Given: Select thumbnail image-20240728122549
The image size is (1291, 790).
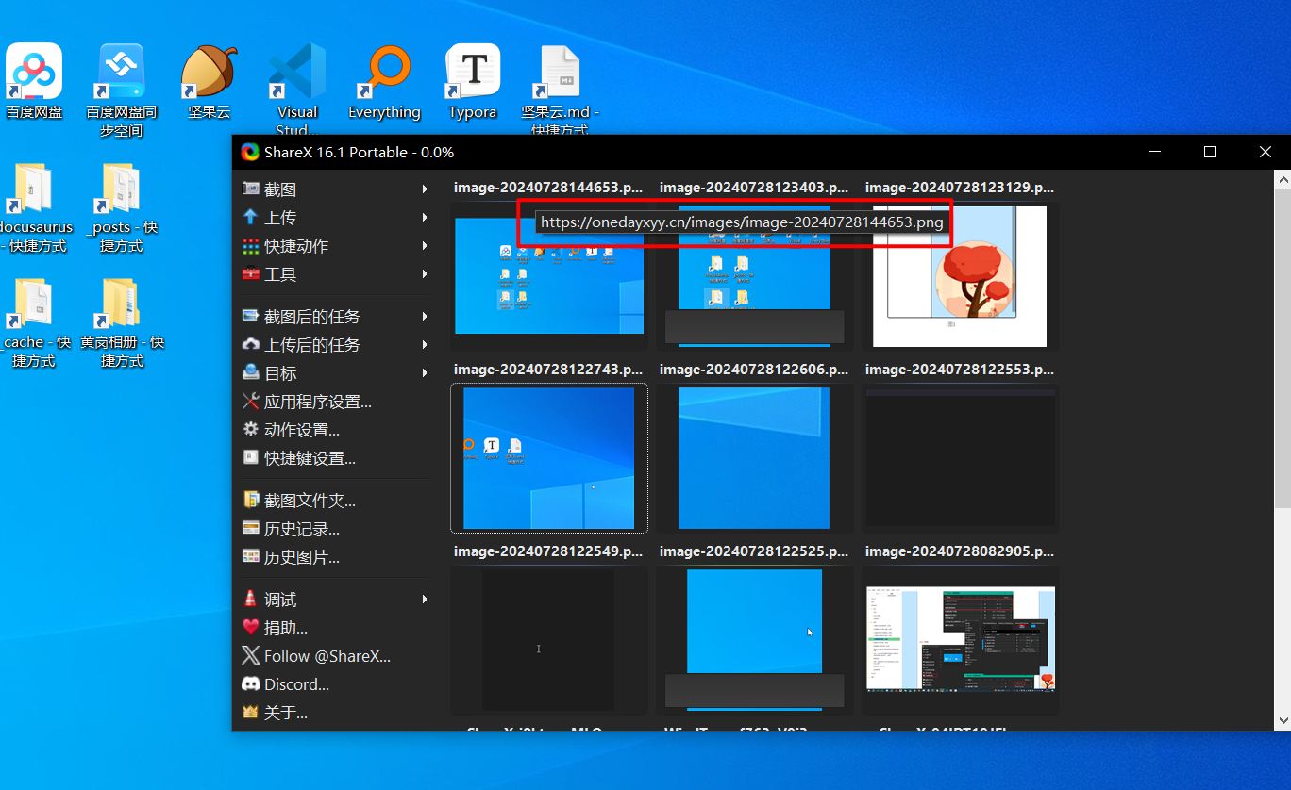Looking at the screenshot, I should (x=548, y=640).
